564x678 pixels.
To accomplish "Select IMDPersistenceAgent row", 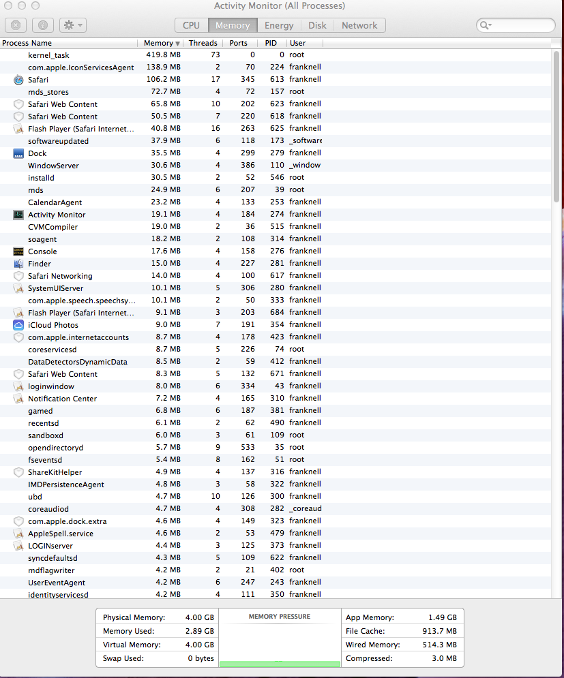I will [x=276, y=484].
